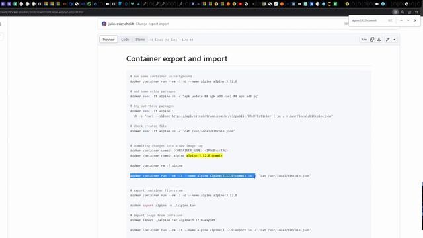Click the author avatar image
The height and width of the screenshot is (238, 423).
point(104,24)
